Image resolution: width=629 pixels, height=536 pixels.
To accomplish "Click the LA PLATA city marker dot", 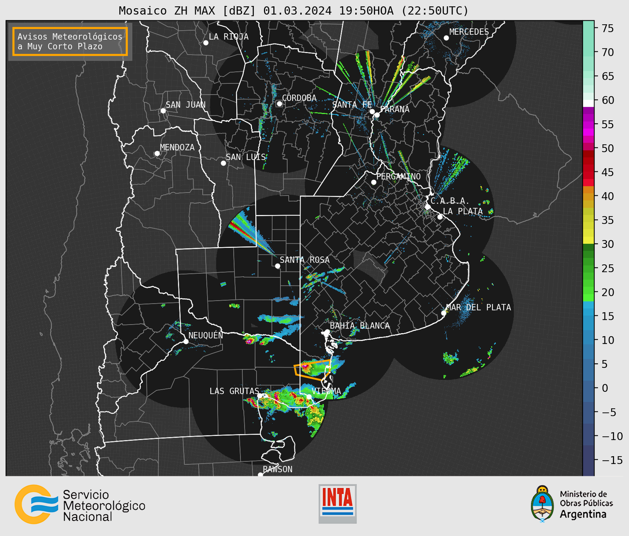I will (440, 217).
